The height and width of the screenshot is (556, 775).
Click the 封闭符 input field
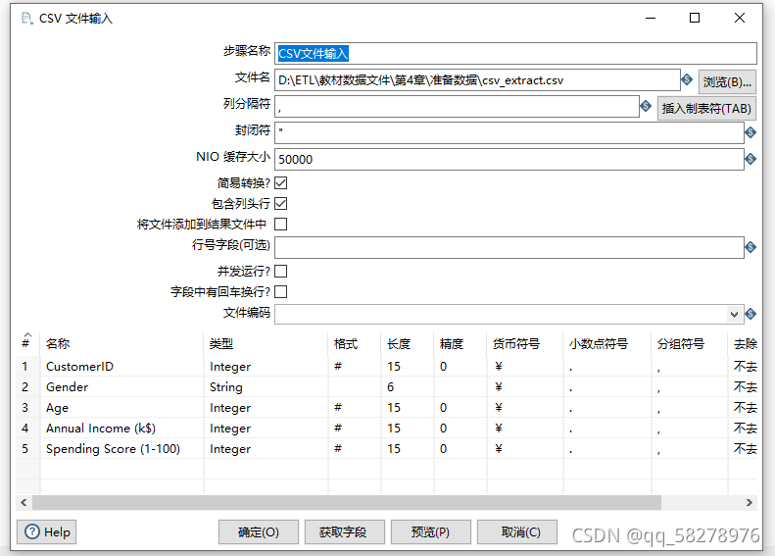point(509,132)
